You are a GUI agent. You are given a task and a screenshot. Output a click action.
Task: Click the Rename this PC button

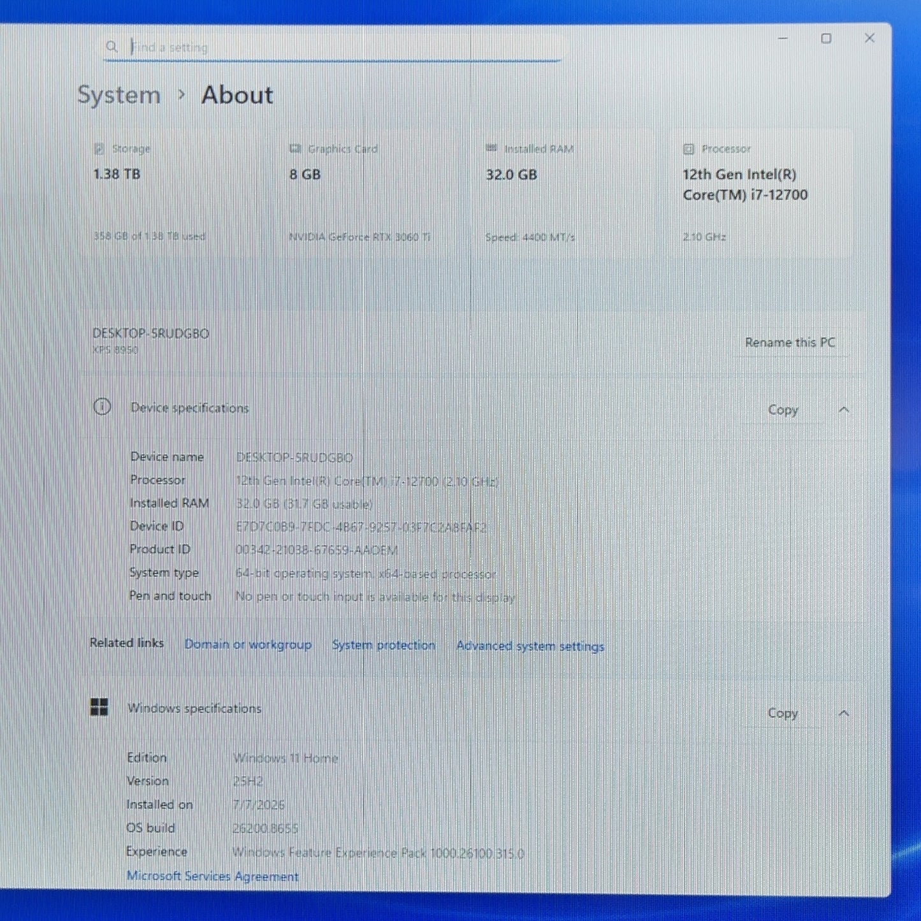pos(790,342)
